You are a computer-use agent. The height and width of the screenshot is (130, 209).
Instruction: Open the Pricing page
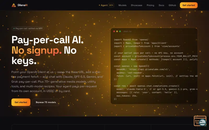click(x=150, y=5)
